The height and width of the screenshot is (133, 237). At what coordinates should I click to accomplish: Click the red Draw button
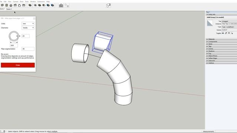pos(18,65)
